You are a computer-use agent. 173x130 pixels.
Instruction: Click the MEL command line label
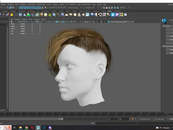pyautogui.click(x=93, y=123)
